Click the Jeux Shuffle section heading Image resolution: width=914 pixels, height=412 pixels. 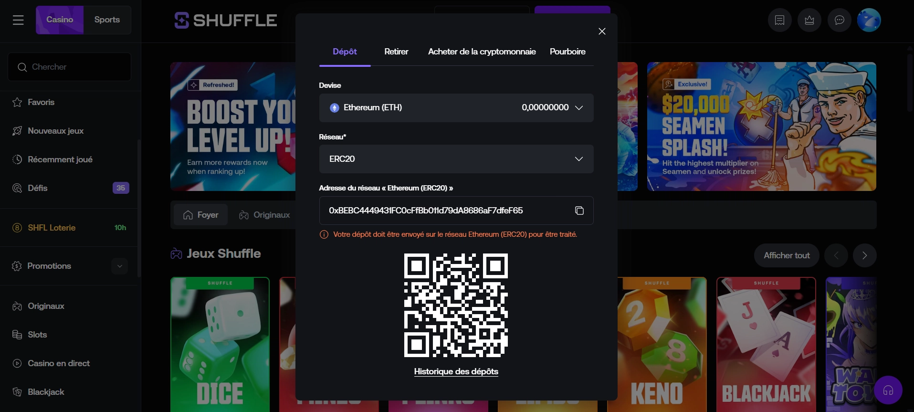[x=223, y=254]
